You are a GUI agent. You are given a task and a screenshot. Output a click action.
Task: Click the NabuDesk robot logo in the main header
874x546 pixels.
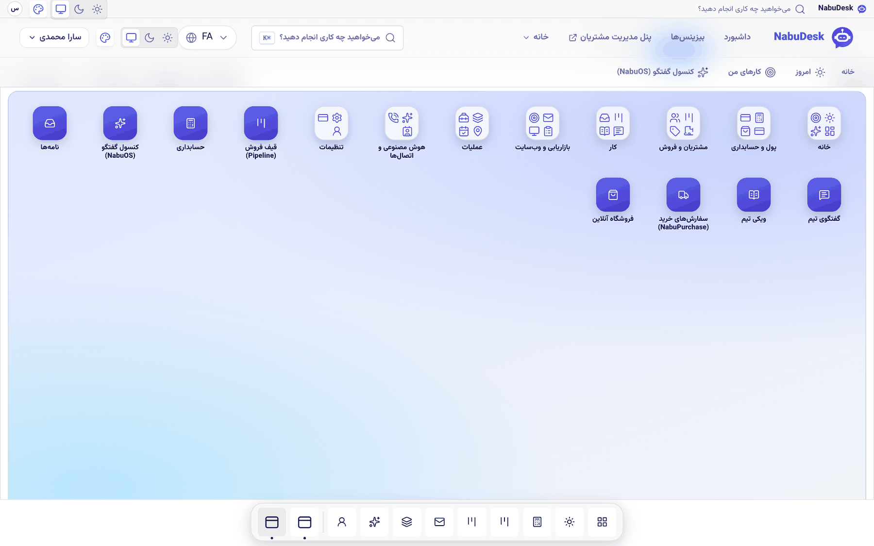pos(842,37)
